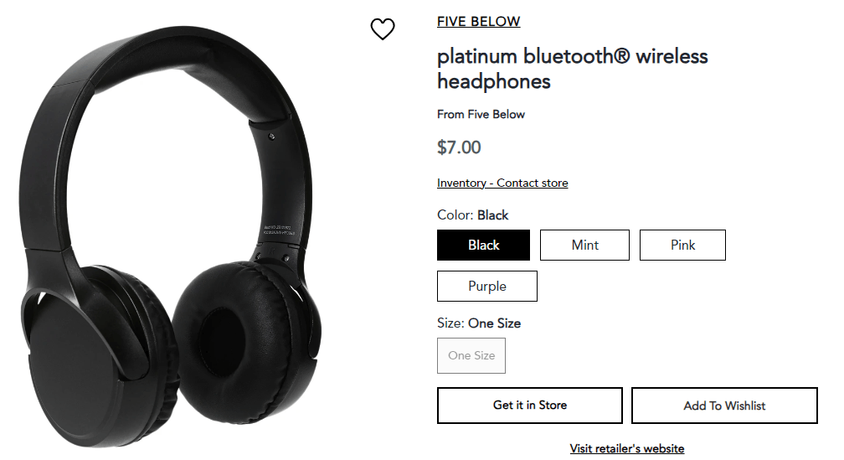Open the FIVE BELOW brand link

tap(479, 22)
